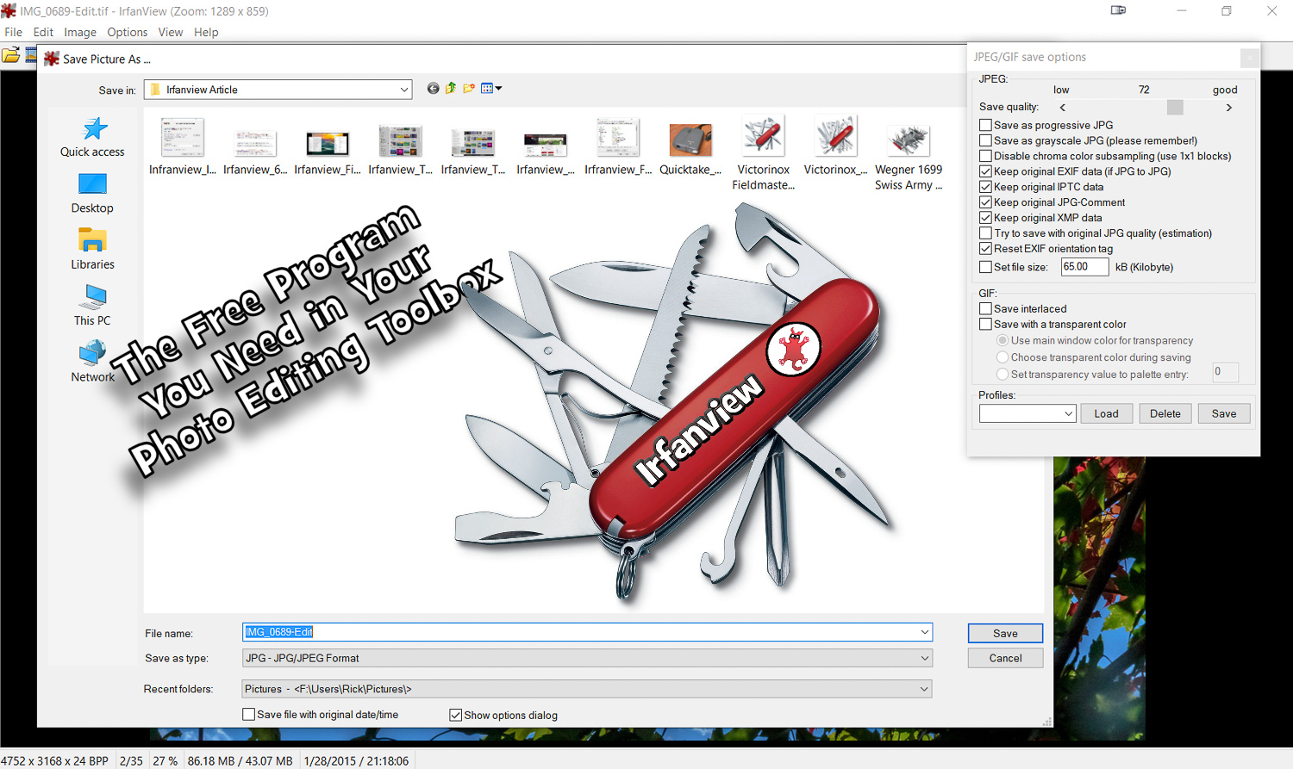Increase save quality with the right arrow

coord(1229,108)
